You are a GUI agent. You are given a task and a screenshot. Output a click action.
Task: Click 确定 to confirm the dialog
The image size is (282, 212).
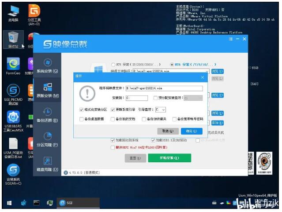(x=191, y=131)
